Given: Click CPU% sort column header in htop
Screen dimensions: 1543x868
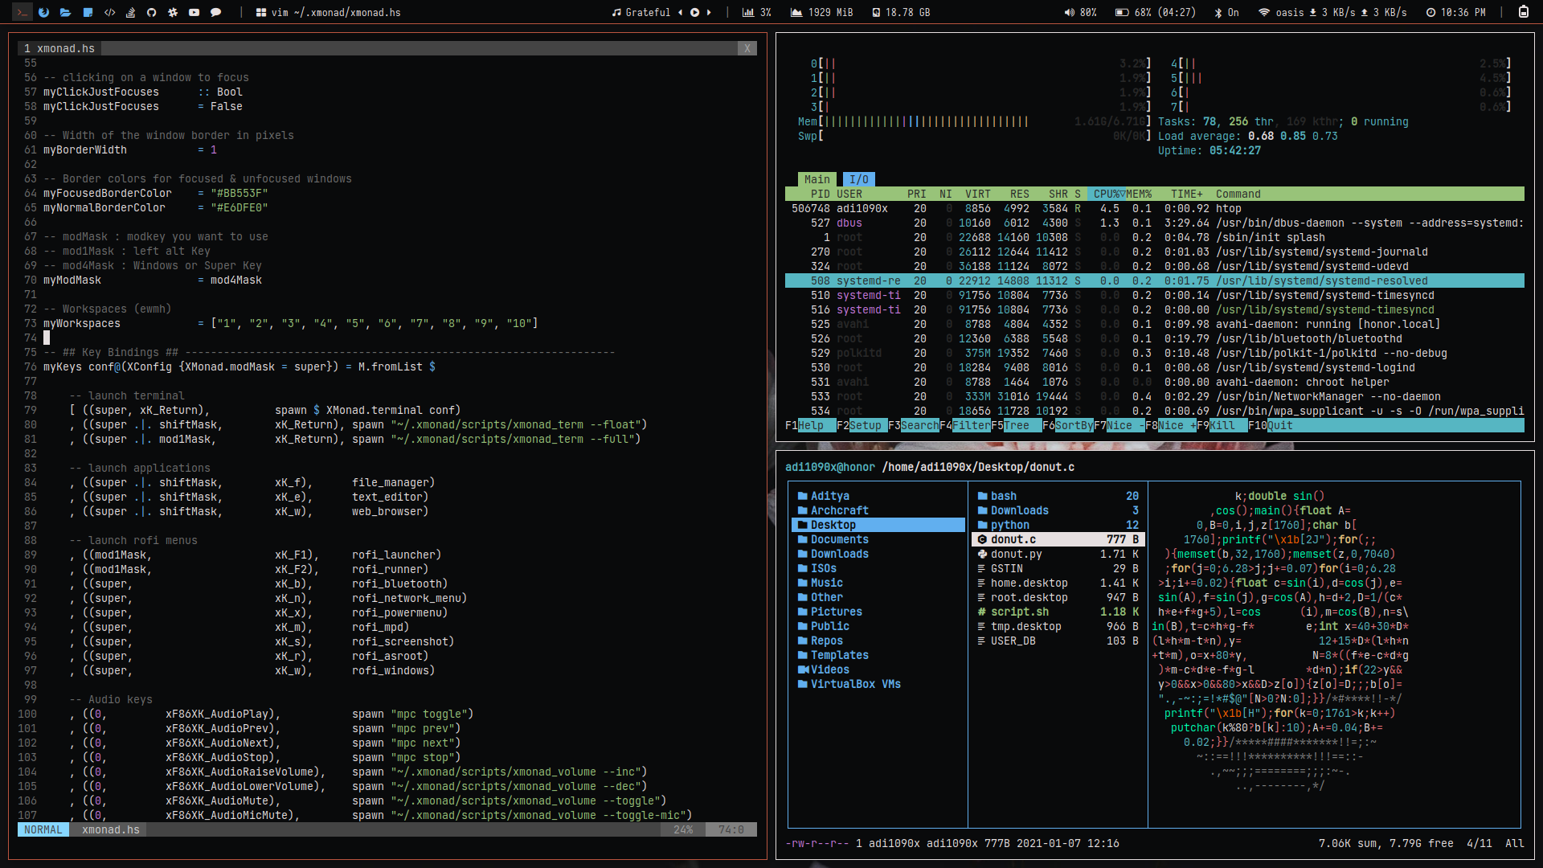Looking at the screenshot, I should coord(1108,194).
